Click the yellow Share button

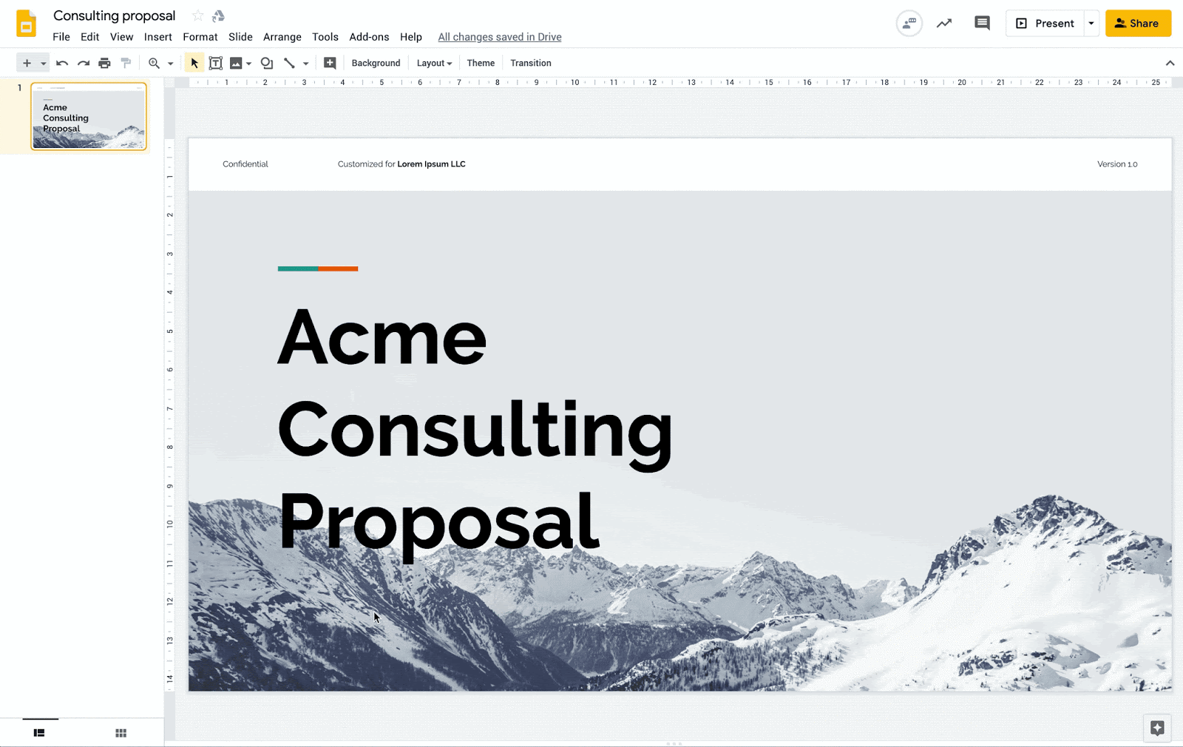(1138, 24)
